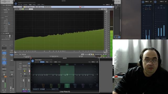
Task: Click previous preset arrow in SPAN window header
Action: coord(19,5)
